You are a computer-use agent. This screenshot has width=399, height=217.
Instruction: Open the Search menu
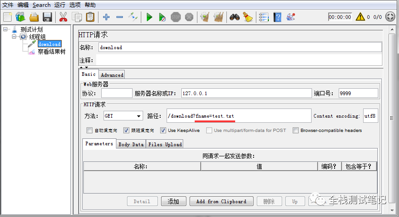click(x=41, y=5)
